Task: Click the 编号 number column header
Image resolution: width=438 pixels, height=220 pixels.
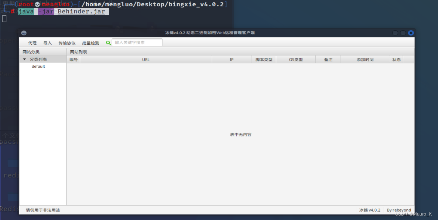Action: tap(73, 59)
